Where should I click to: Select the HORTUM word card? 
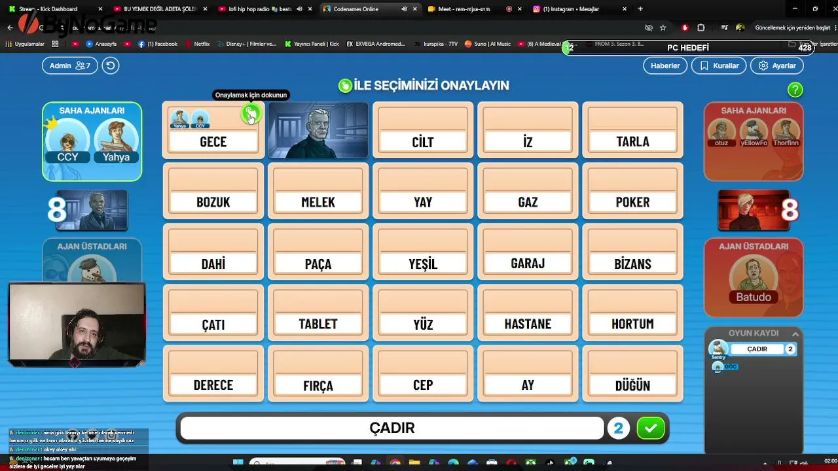coord(632,313)
